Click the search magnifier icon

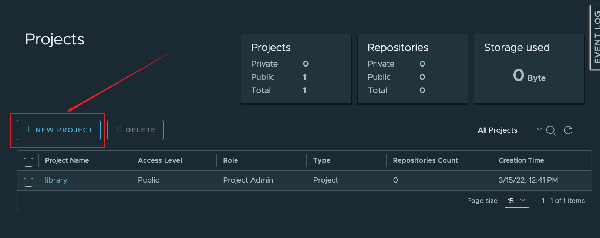tap(551, 130)
